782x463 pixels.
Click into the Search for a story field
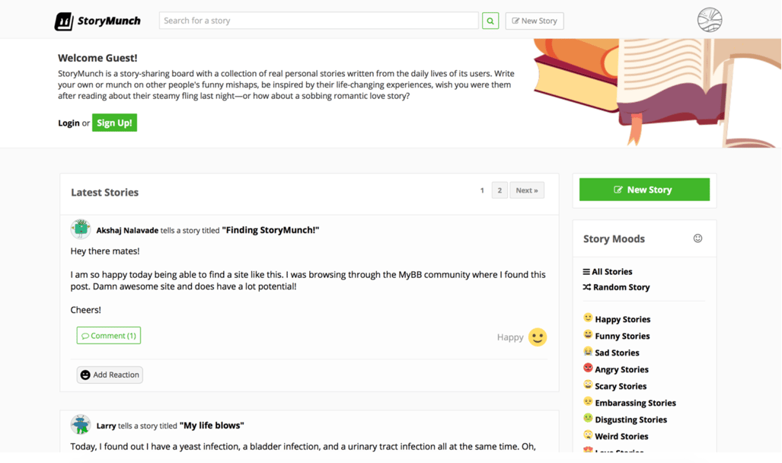pos(318,21)
